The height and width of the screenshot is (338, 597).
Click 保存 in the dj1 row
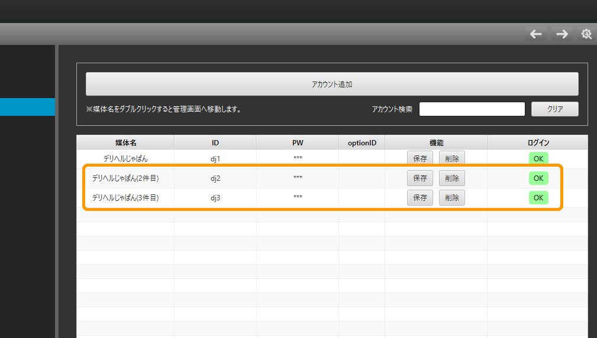click(x=420, y=158)
